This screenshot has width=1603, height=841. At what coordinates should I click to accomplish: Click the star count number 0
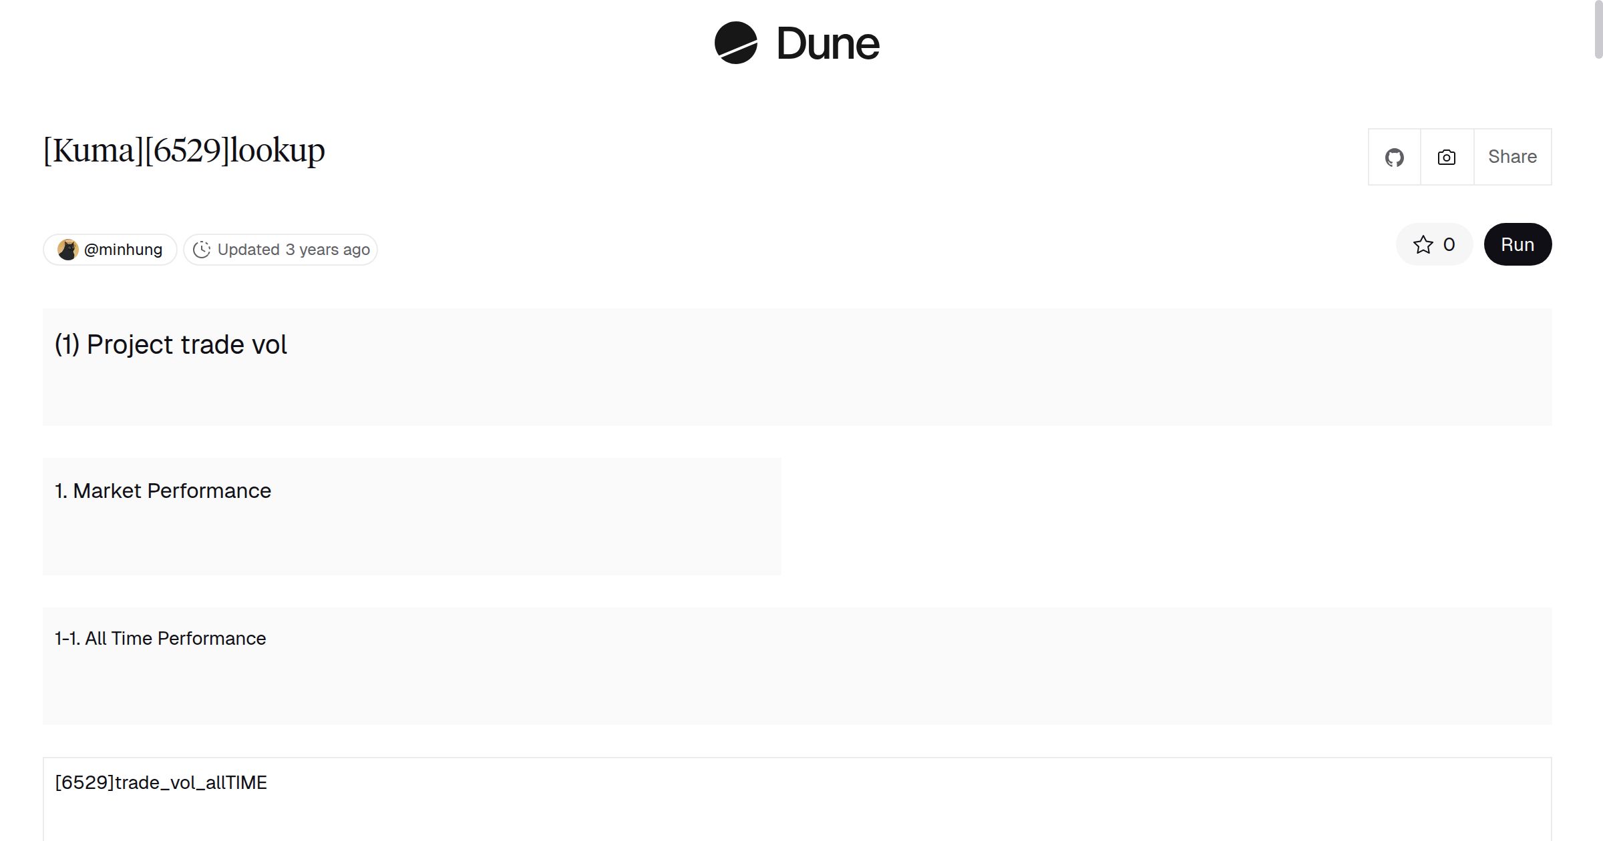coord(1449,245)
